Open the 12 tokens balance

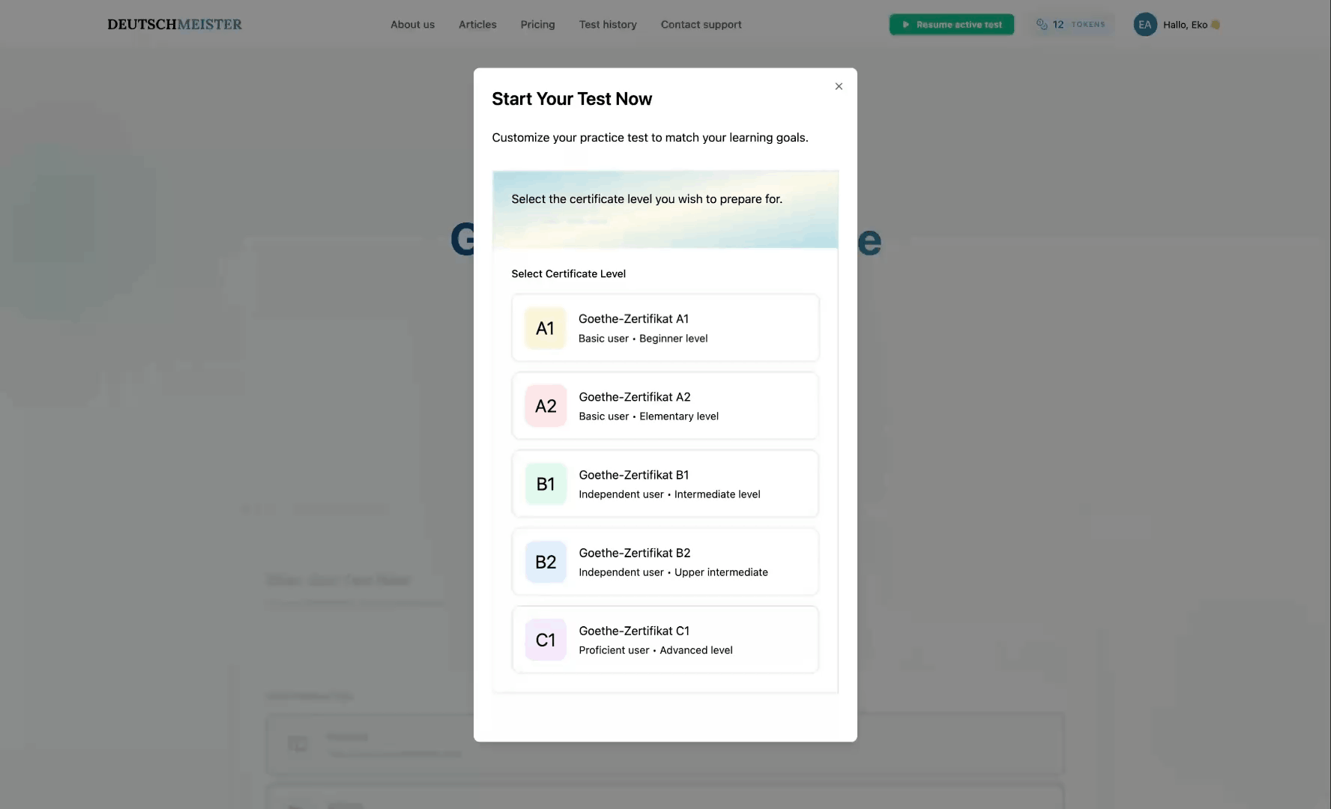pyautogui.click(x=1071, y=25)
